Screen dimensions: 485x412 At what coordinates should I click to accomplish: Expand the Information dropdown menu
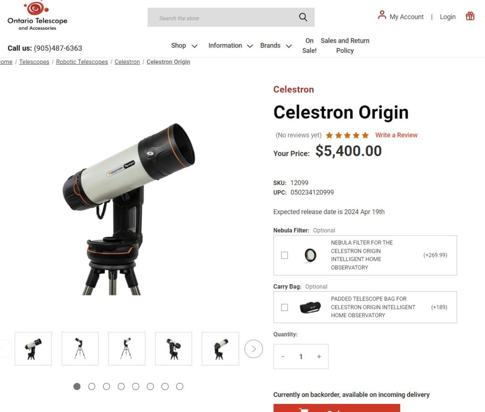pos(231,46)
